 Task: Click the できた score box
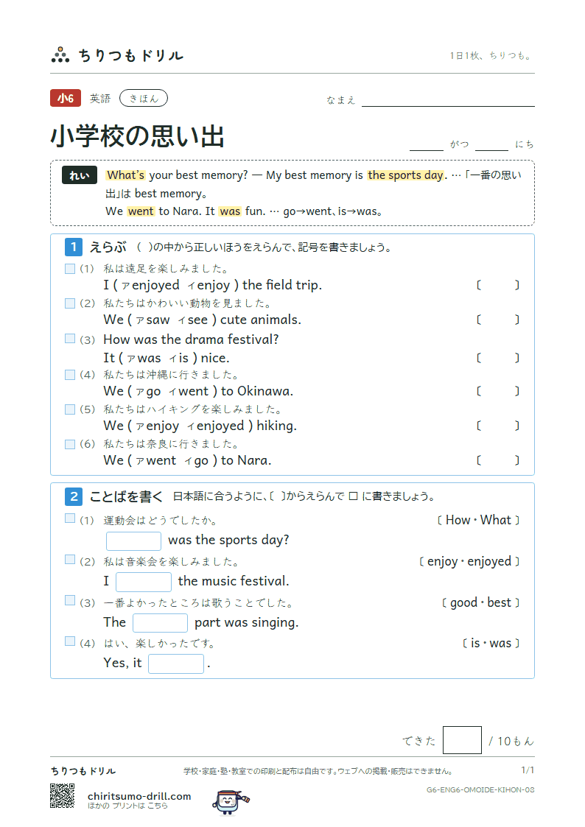pyautogui.click(x=462, y=740)
